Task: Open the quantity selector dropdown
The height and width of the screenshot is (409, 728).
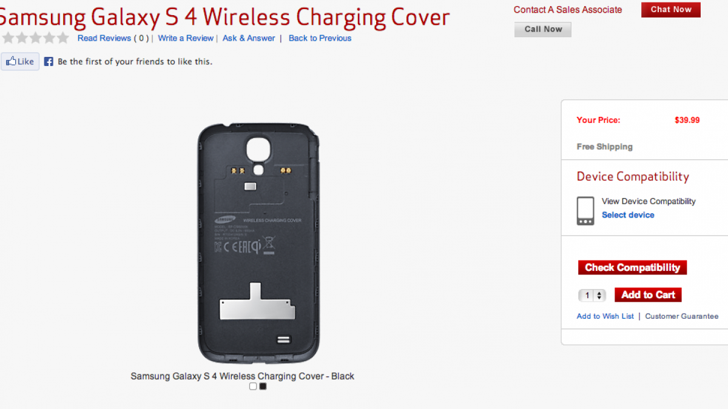Action: [x=592, y=295]
